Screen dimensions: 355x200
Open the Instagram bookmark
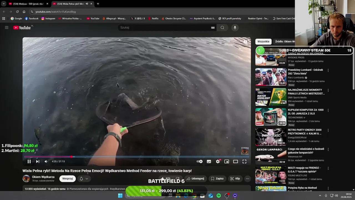coord(48,19)
